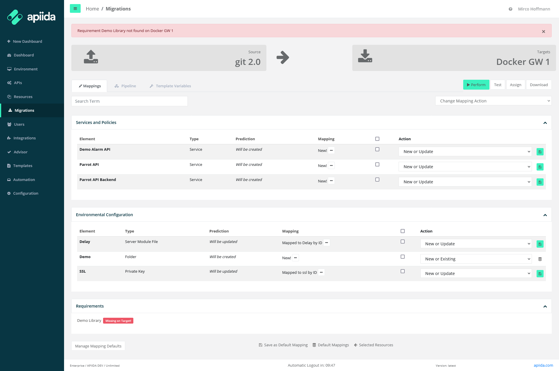Click the Source upload icon
The width and height of the screenshot is (559, 371).
tap(91, 57)
